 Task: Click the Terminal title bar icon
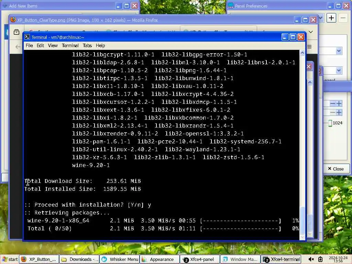coord(27,37)
